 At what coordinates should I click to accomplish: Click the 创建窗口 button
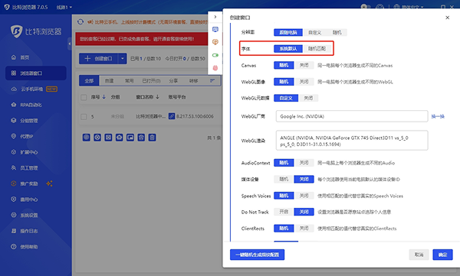tap(98, 59)
